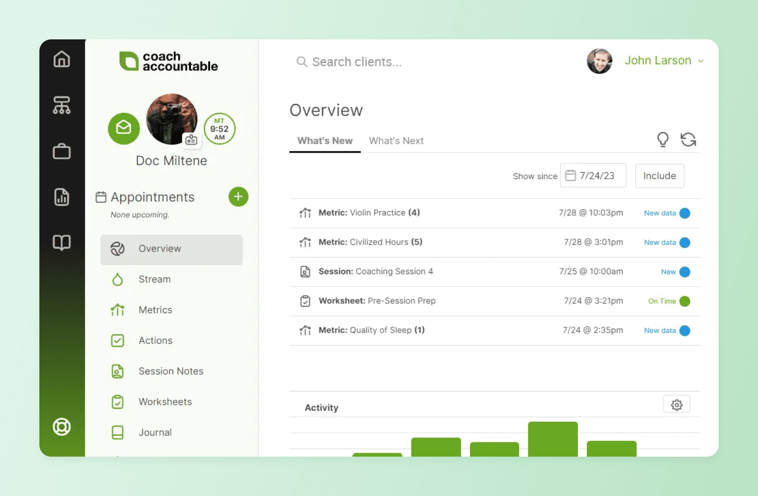
Task: Toggle blue dot on Quality of Sleep row
Action: click(x=685, y=331)
